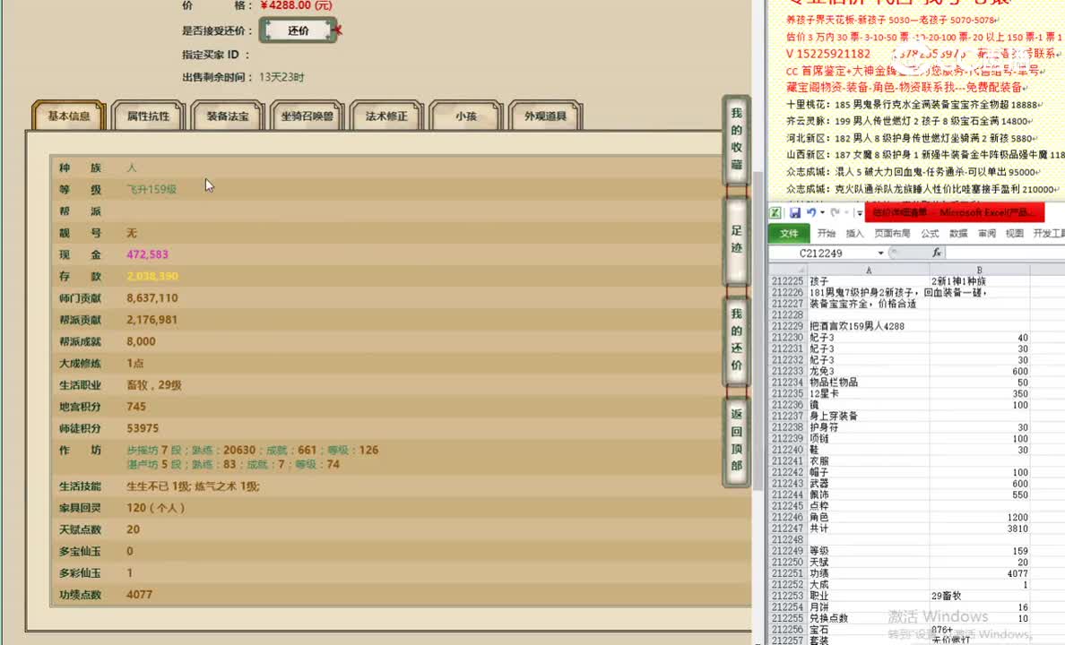Image resolution: width=1065 pixels, height=645 pixels.
Task: Click the greyed Redo icon in Excel
Action: click(x=836, y=213)
